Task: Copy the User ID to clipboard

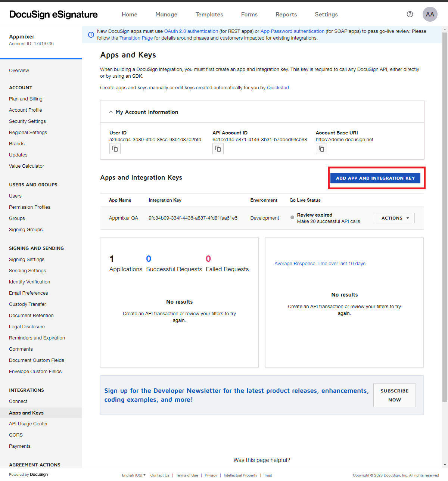Action: pyautogui.click(x=115, y=149)
